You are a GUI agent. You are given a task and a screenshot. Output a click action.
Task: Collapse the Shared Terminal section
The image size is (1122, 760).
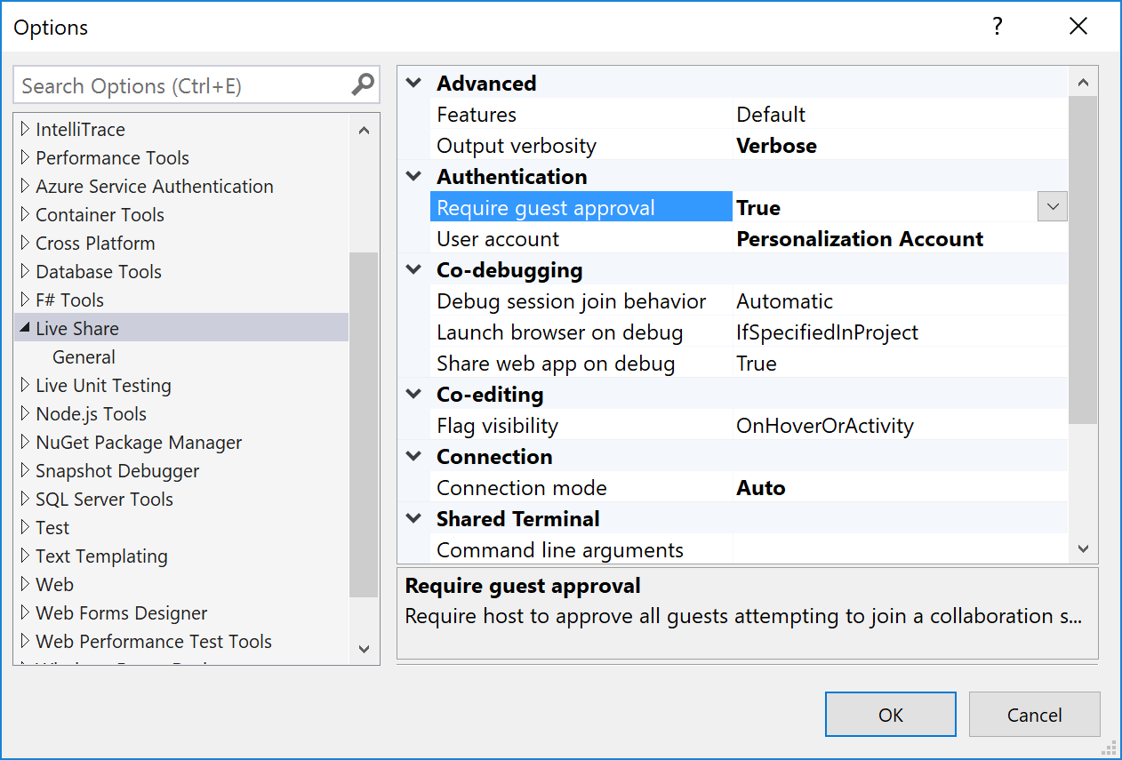coord(413,517)
